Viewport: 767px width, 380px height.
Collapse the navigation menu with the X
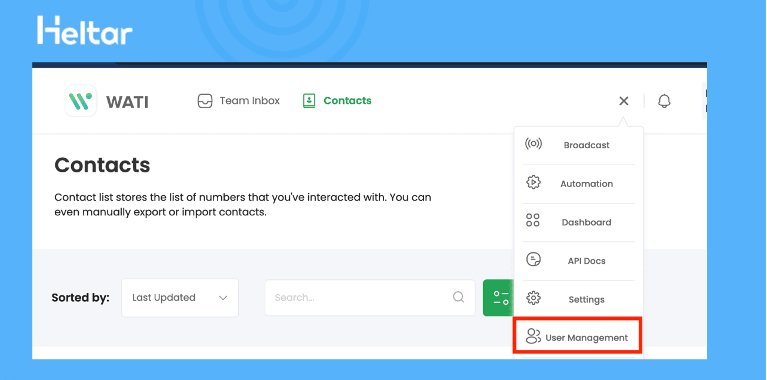click(623, 101)
